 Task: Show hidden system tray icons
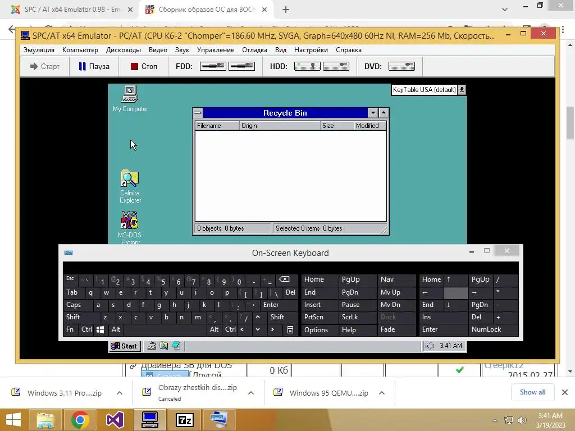click(495, 420)
